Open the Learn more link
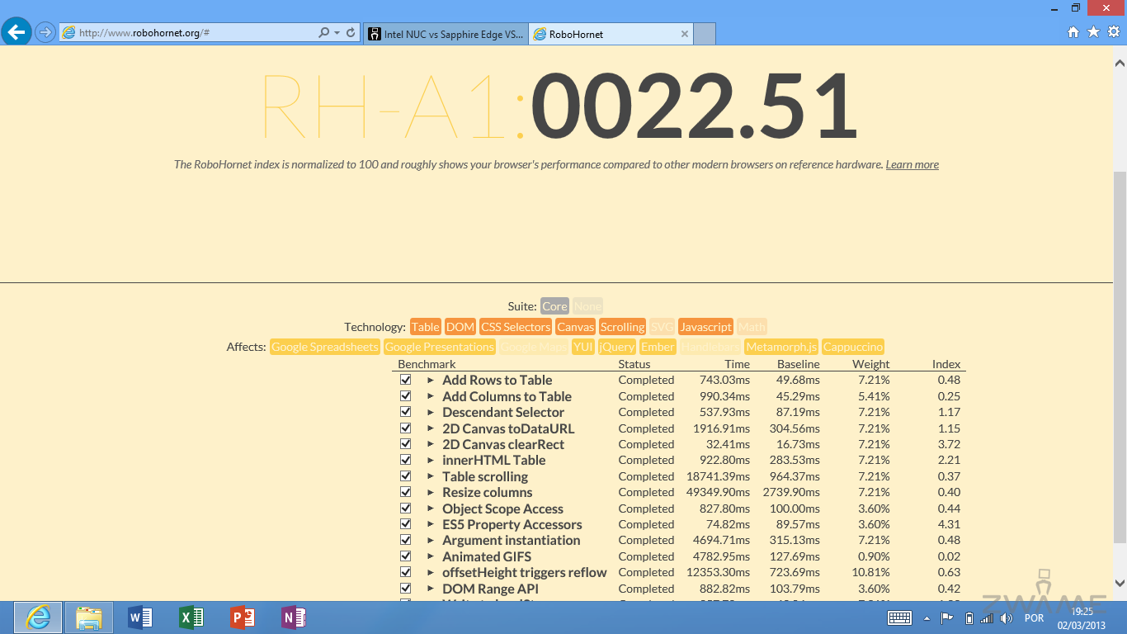1127x634 pixels. 912,164
